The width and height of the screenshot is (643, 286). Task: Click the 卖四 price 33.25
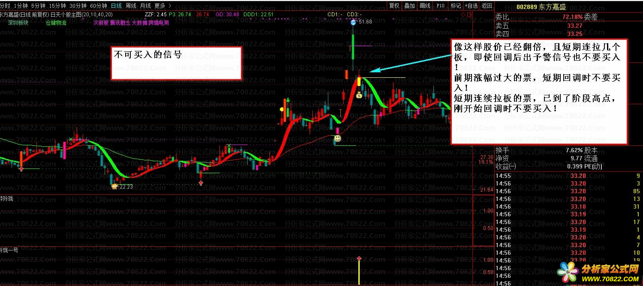(574, 34)
